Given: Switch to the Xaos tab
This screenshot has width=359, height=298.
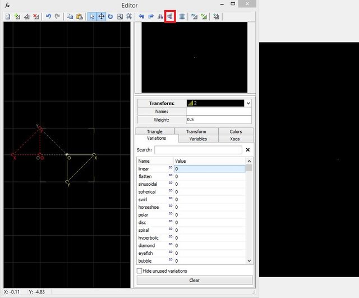Looking at the screenshot, I should coord(236,139).
